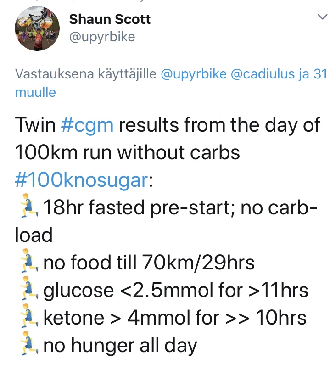The width and height of the screenshot is (330, 381).
Task: Click runner emoji beside "18hr fasted pre-start"
Action: 27,207
